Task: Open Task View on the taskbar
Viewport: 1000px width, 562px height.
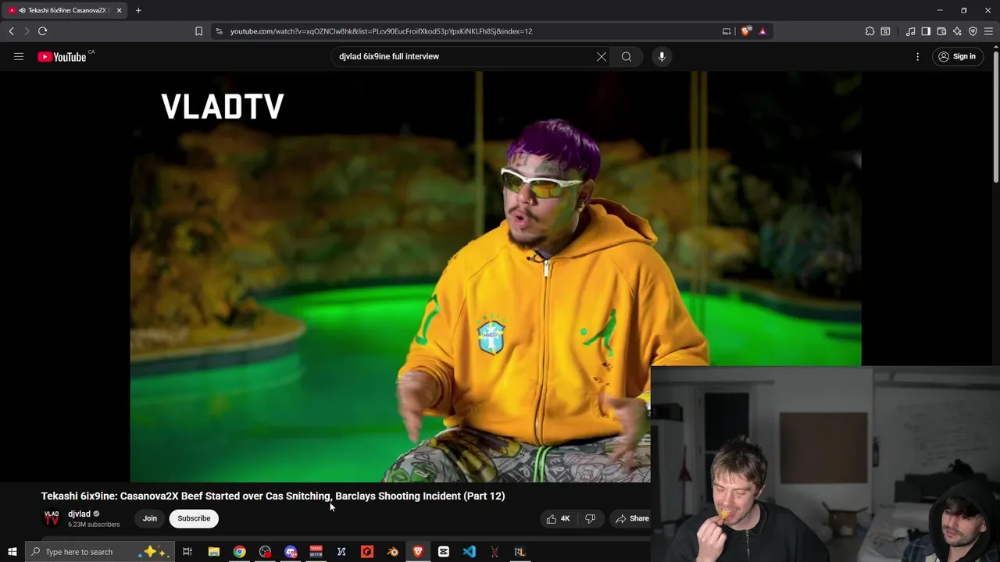Action: pyautogui.click(x=187, y=552)
